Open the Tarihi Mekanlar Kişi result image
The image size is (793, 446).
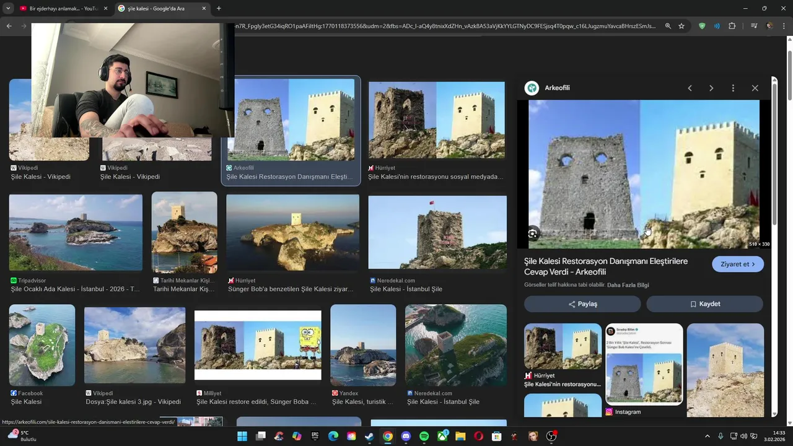coord(185,233)
